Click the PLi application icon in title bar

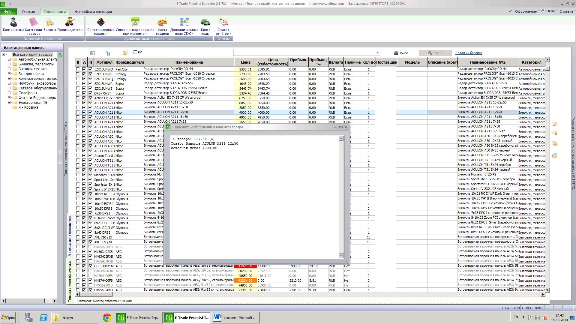[3, 4]
